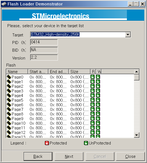Click Page0 write-protection lock icon
Screen dimensions: 147x163
click(x=98, y=77)
